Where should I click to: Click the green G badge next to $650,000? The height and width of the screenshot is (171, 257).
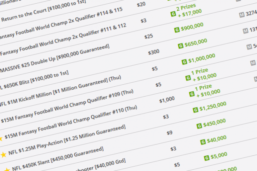181,46
